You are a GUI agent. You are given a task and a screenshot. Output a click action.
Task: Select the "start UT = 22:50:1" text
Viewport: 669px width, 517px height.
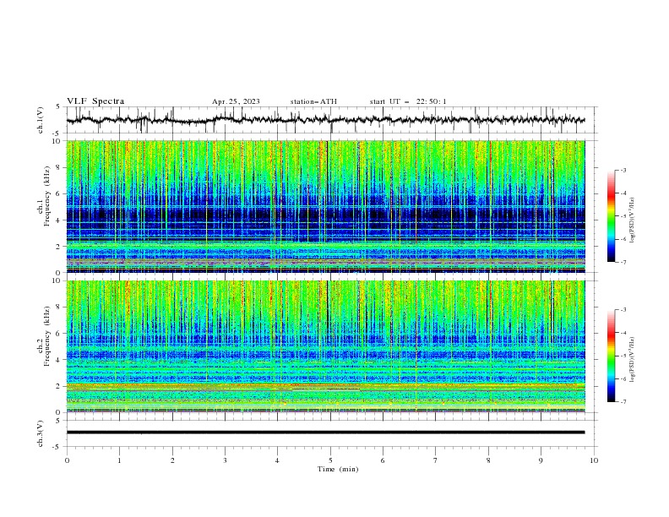click(x=408, y=101)
